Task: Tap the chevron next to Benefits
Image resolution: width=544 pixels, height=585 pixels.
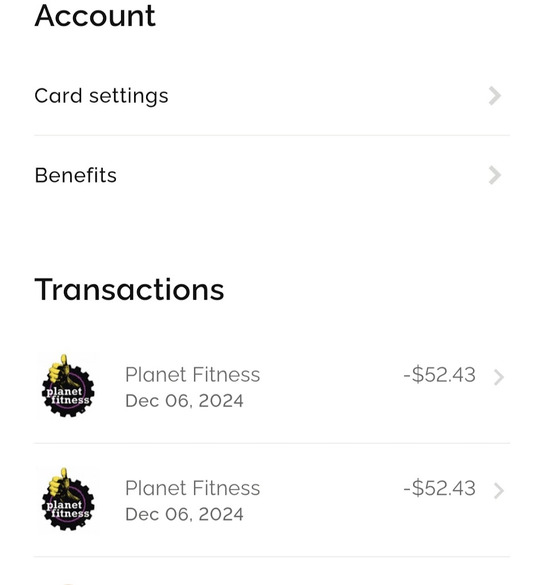Action: click(494, 175)
